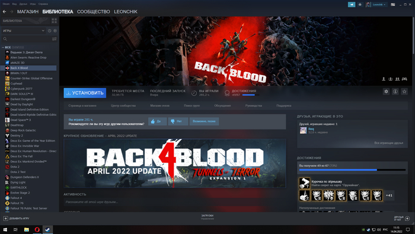
Task: Sort library by recent activity clock icon
Action: point(49,31)
